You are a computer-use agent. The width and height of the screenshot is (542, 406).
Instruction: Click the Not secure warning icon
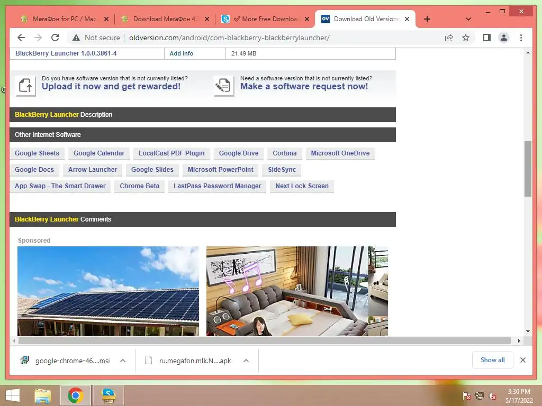click(x=76, y=38)
